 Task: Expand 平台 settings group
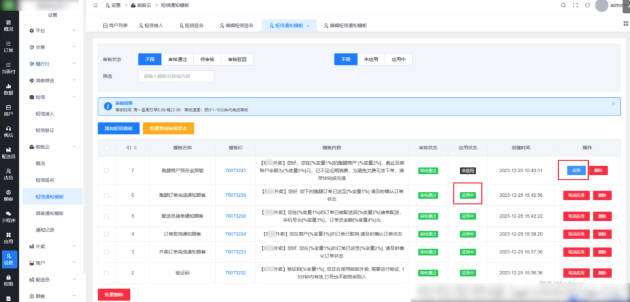point(53,31)
